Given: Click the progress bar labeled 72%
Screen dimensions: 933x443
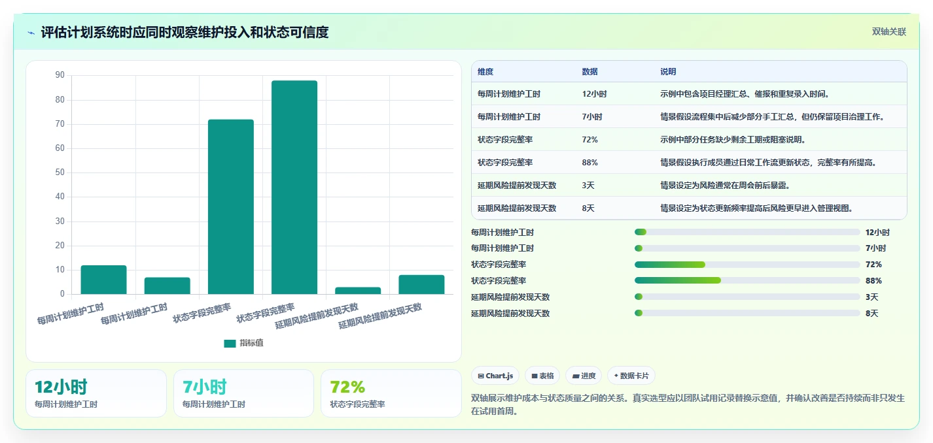Looking at the screenshot, I should point(747,265).
